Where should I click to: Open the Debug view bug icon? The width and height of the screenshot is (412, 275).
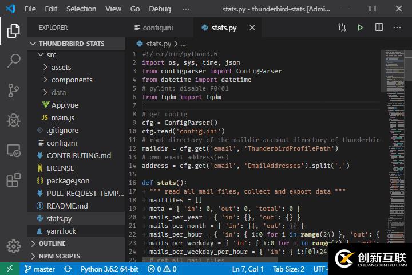coord(13,120)
